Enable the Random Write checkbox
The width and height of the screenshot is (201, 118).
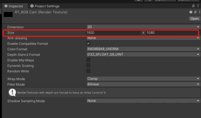[x=88, y=71]
